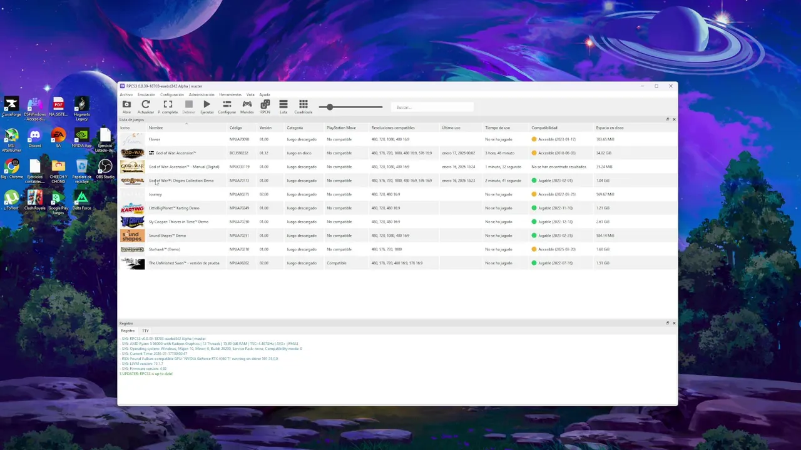The image size is (801, 450).
Task: Click the Buscar search field
Action: (432, 107)
